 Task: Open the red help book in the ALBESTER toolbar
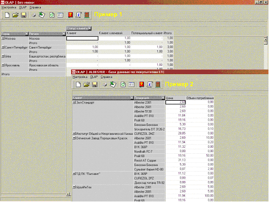click(x=142, y=85)
